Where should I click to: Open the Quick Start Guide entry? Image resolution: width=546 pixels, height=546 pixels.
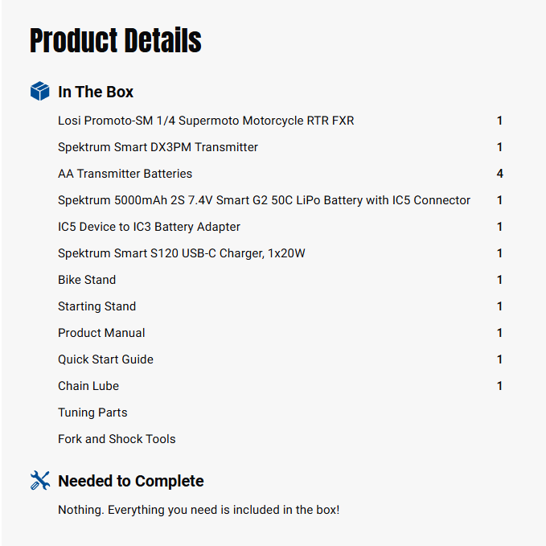[105, 359]
